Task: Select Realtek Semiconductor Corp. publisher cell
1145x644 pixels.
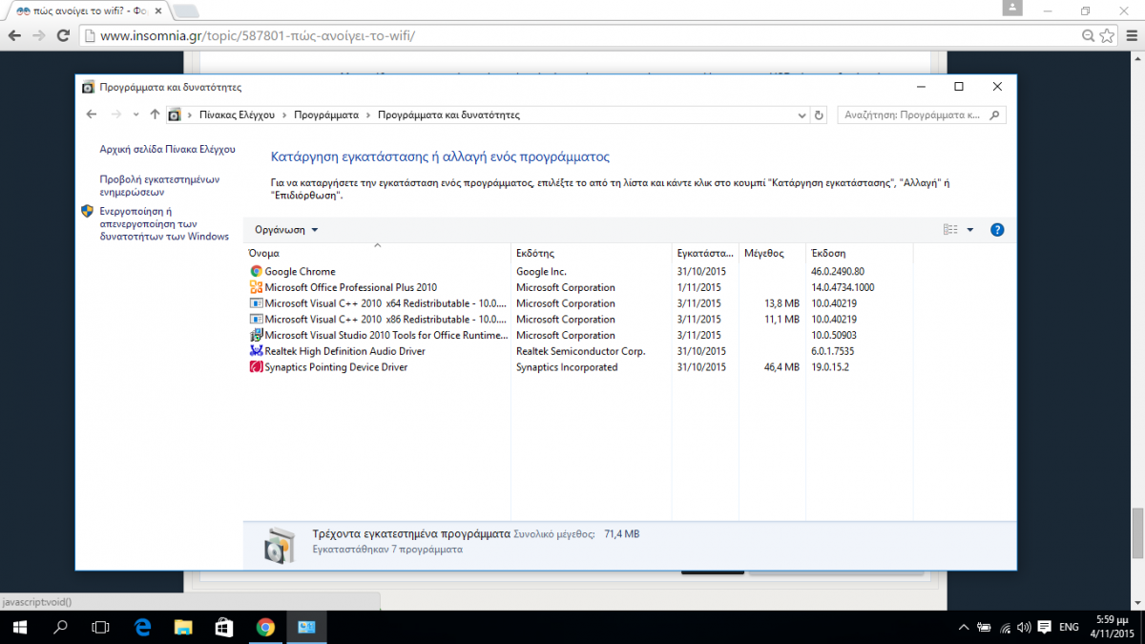Action: [580, 351]
